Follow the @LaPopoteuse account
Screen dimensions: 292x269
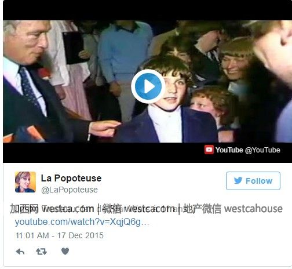(x=253, y=181)
